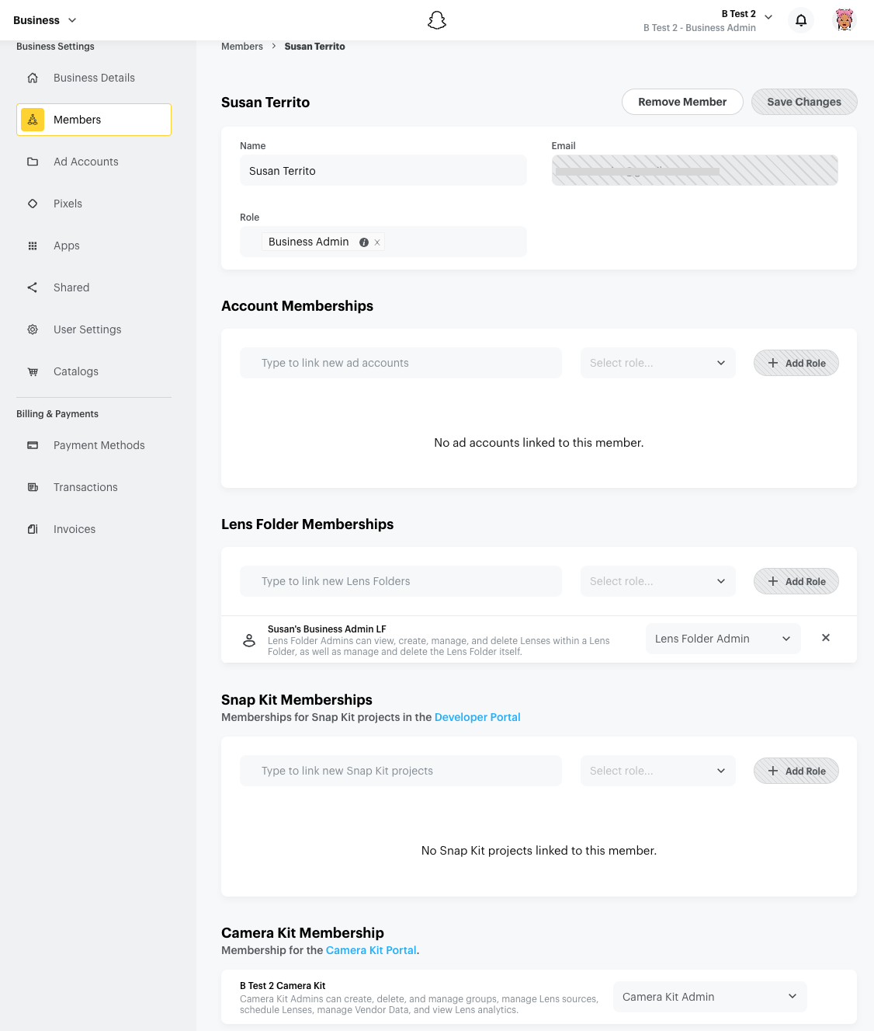Click the Ad Accounts folder icon
Viewport: 874px width, 1031px height.
33,162
